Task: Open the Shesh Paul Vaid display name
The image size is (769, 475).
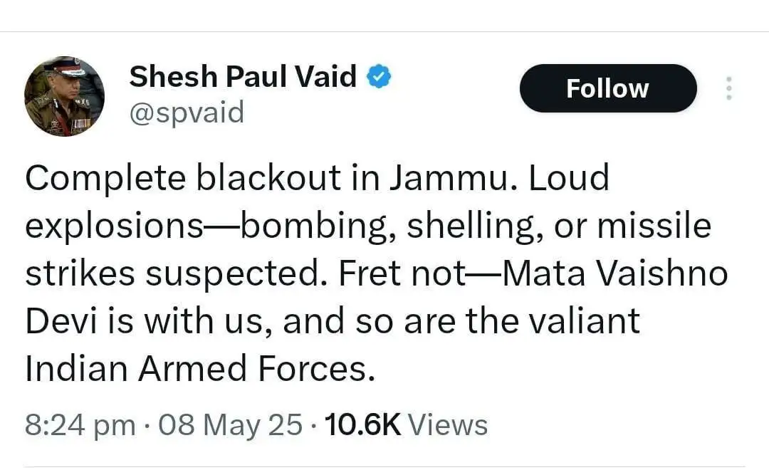Action: (x=243, y=75)
